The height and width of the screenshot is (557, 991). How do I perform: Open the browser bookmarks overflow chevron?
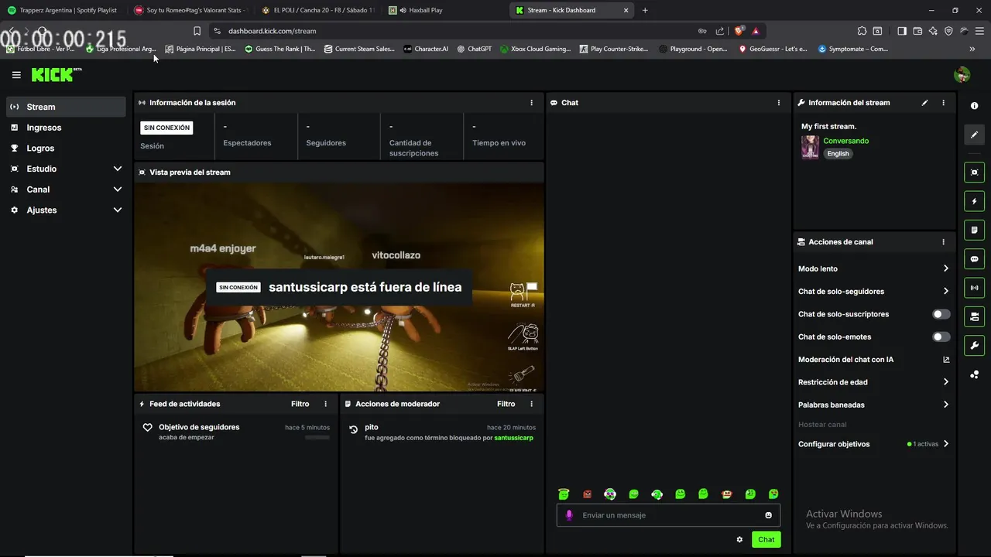pyautogui.click(x=972, y=49)
